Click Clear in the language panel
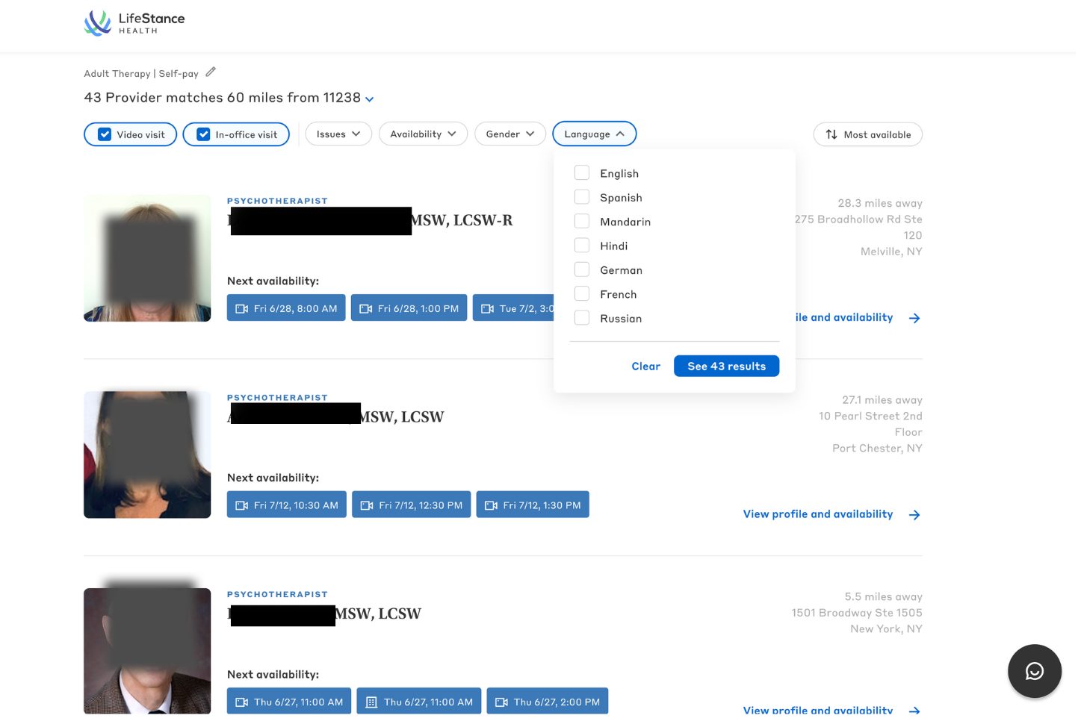1081x727 pixels. [x=645, y=366]
